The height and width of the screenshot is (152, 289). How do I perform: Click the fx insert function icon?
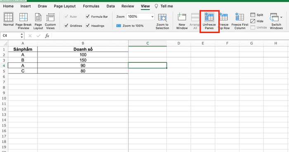(x=47, y=36)
